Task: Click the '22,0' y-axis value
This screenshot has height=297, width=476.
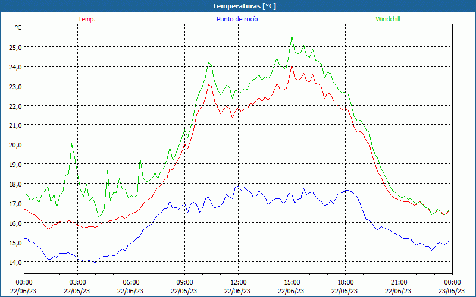Action: 17,106
